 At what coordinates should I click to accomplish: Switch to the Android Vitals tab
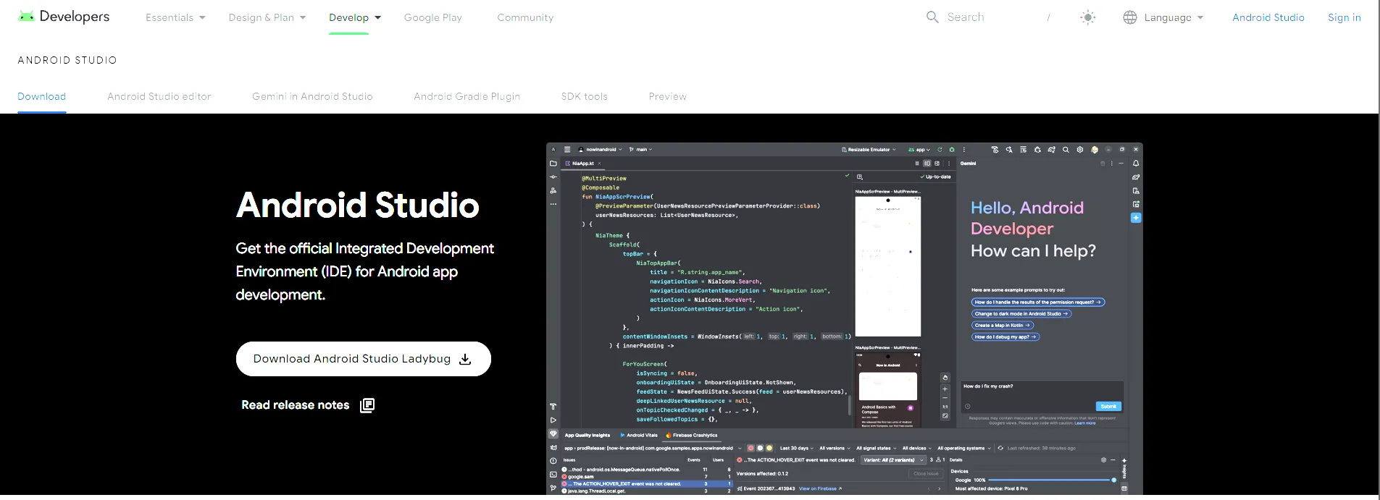tap(639, 436)
